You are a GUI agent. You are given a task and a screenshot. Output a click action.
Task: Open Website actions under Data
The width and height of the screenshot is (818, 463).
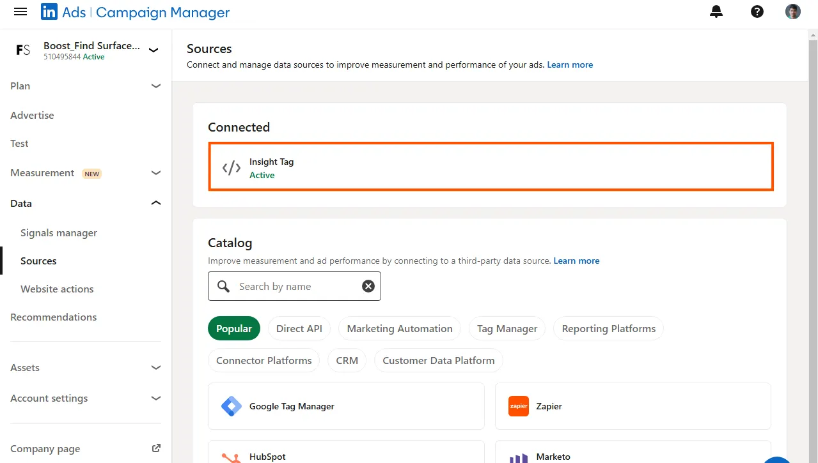(57, 289)
